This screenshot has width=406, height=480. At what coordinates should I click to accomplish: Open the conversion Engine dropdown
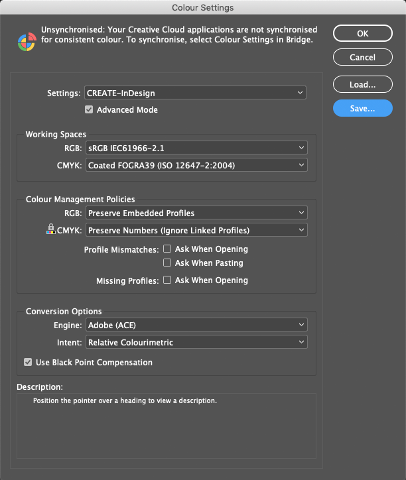tap(196, 325)
